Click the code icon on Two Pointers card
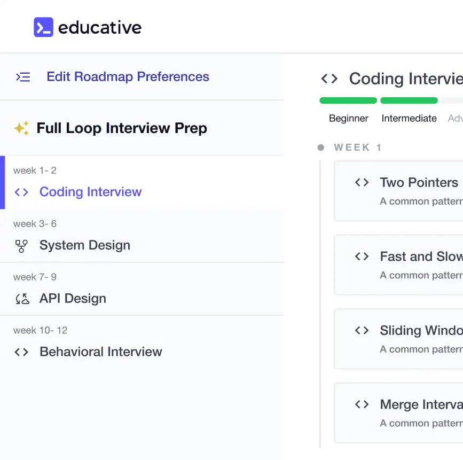 pos(362,183)
